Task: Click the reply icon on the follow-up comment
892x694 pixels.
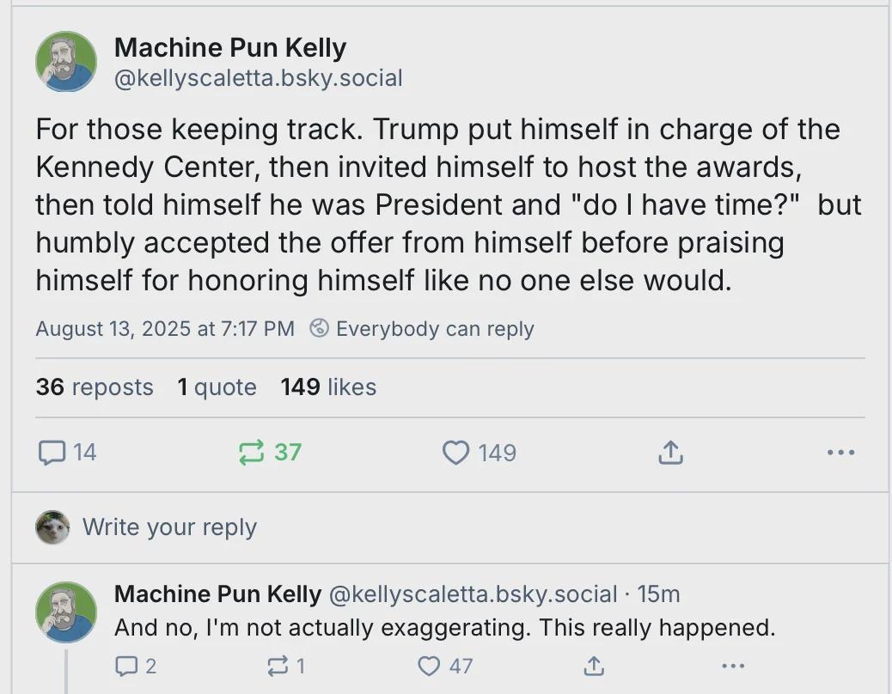Action: 125,666
